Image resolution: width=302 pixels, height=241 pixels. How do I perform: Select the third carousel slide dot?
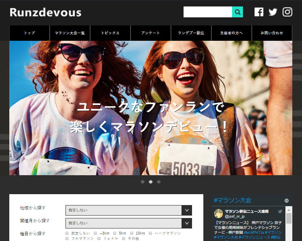(x=159, y=182)
